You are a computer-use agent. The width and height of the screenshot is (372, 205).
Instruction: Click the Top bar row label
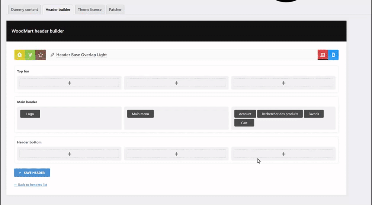[x=23, y=71]
